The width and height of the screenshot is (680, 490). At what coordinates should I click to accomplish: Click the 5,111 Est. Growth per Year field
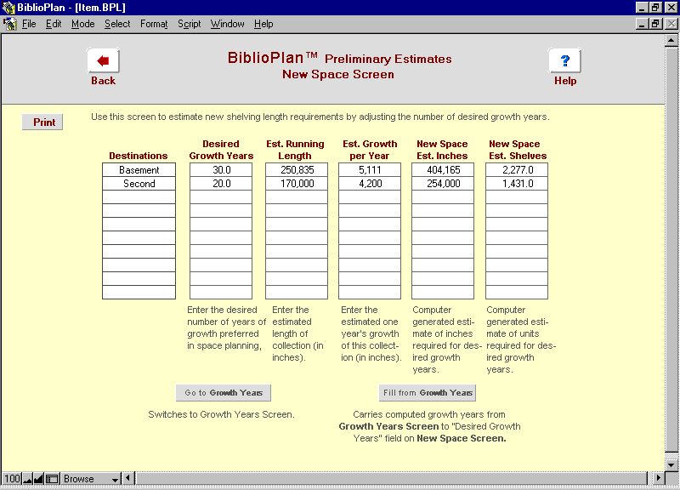[x=370, y=169]
